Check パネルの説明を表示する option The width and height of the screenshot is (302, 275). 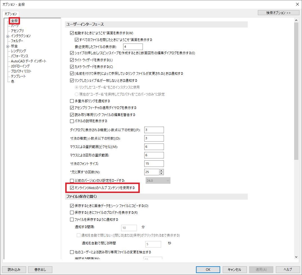point(72,121)
